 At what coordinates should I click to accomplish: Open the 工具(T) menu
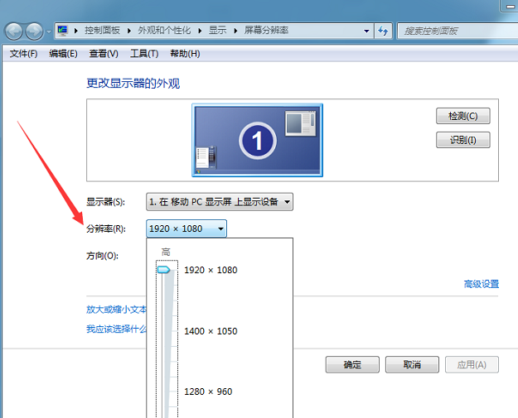pyautogui.click(x=144, y=54)
